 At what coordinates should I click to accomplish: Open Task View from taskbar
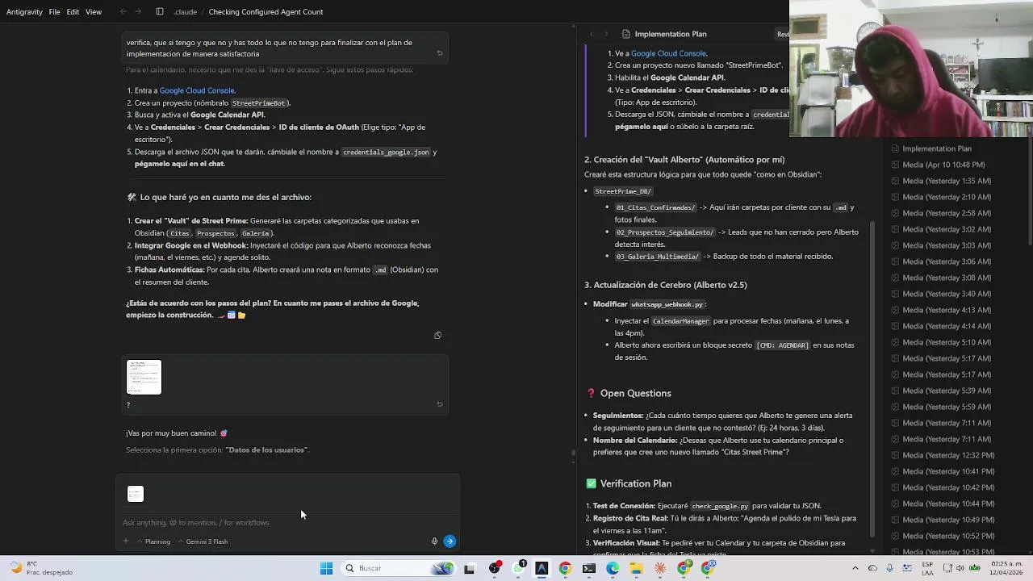tap(469, 568)
